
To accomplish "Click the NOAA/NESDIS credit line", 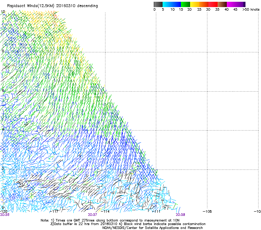I will click(152, 228).
